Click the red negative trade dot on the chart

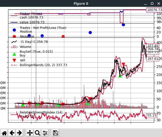click(63, 36)
